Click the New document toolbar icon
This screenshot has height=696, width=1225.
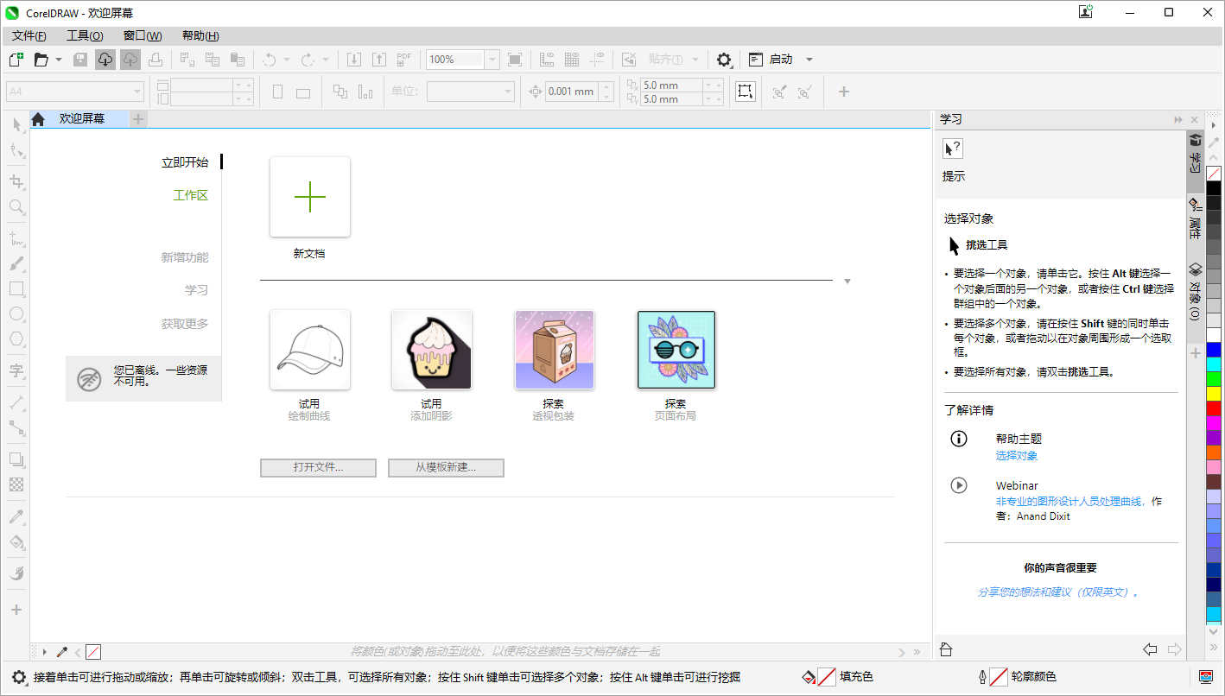(x=16, y=60)
